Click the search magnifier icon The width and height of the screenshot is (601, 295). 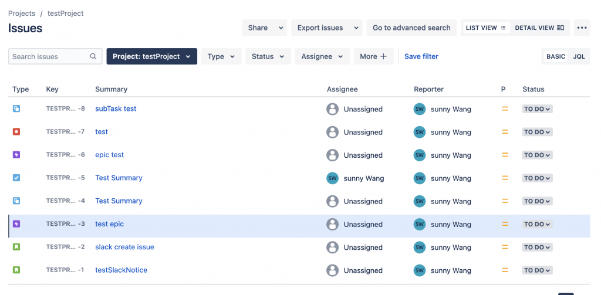(93, 57)
